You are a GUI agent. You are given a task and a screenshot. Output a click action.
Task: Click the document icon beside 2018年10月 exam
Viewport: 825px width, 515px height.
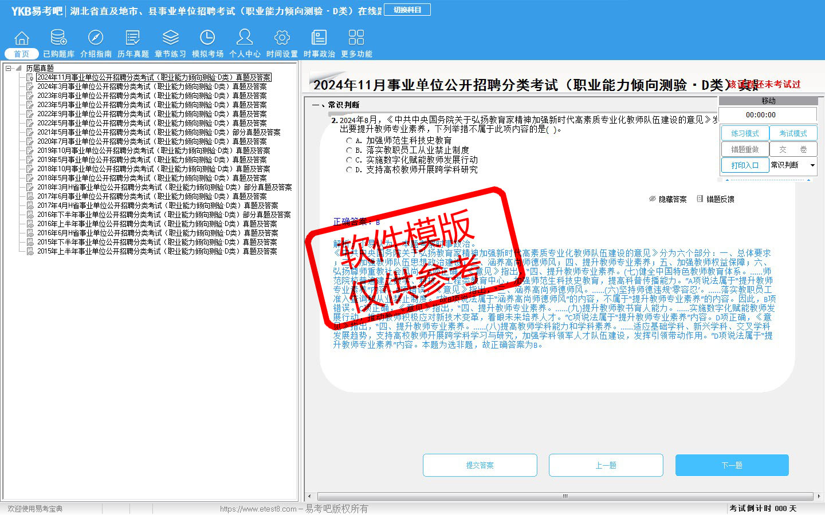(x=30, y=169)
